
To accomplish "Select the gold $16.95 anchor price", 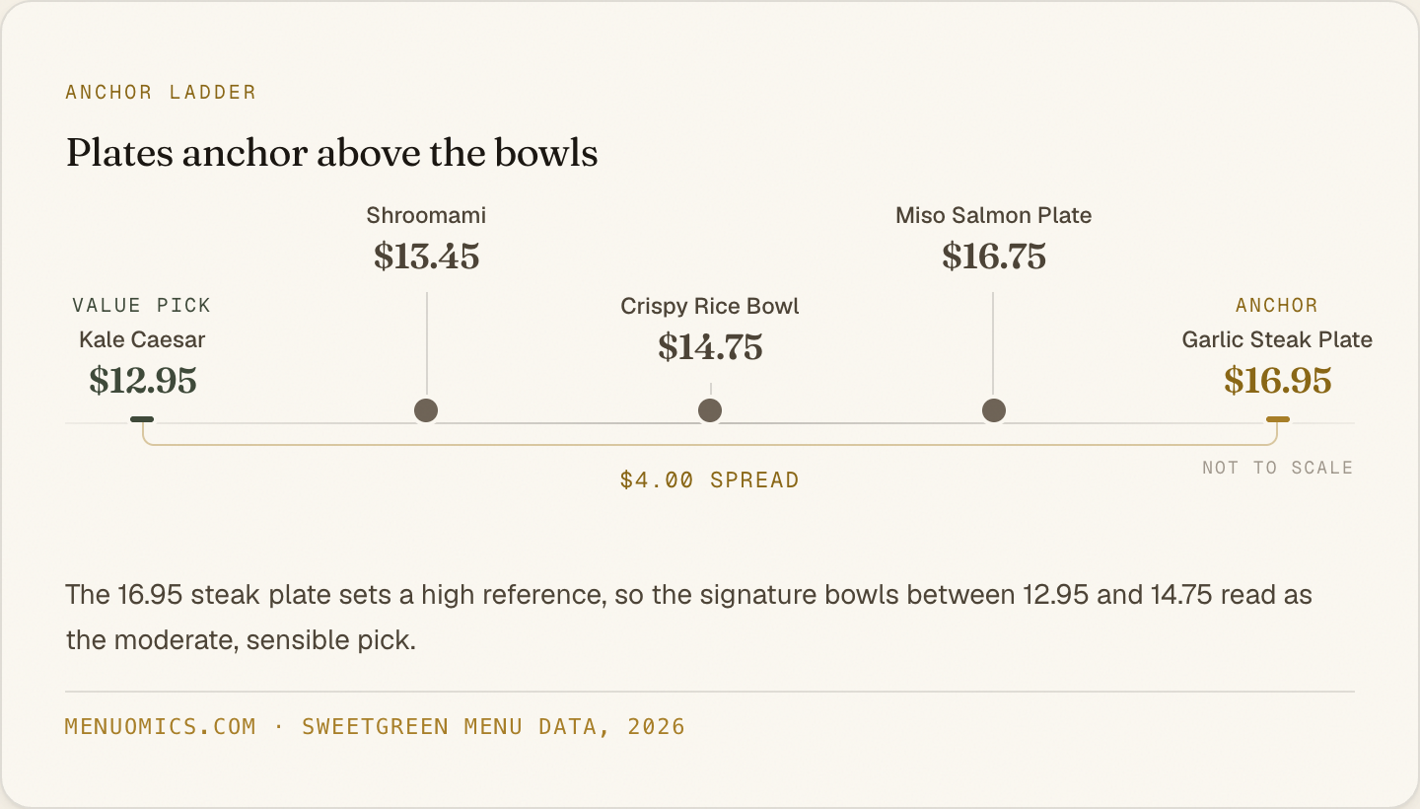I will 1278,381.
